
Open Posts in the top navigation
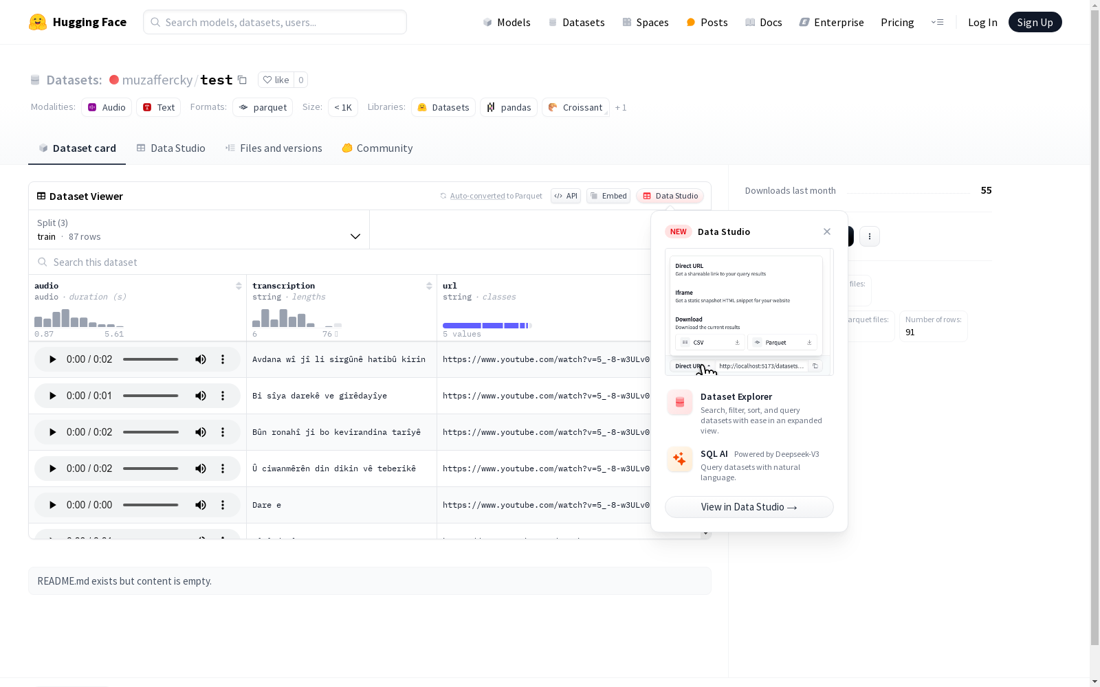[x=707, y=22]
